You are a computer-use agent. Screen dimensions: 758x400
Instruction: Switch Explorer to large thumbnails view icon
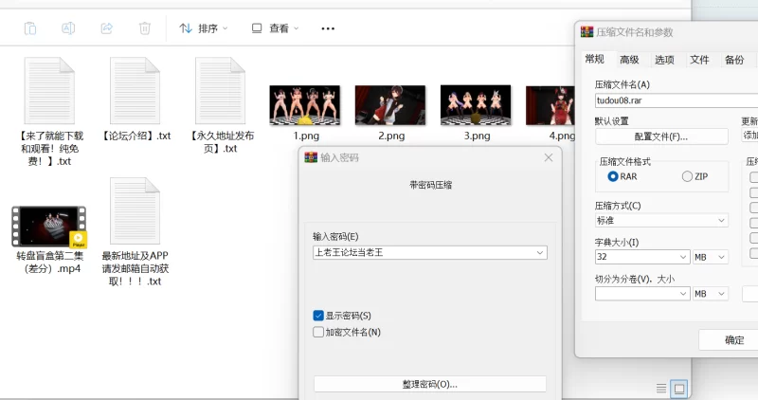(x=679, y=389)
